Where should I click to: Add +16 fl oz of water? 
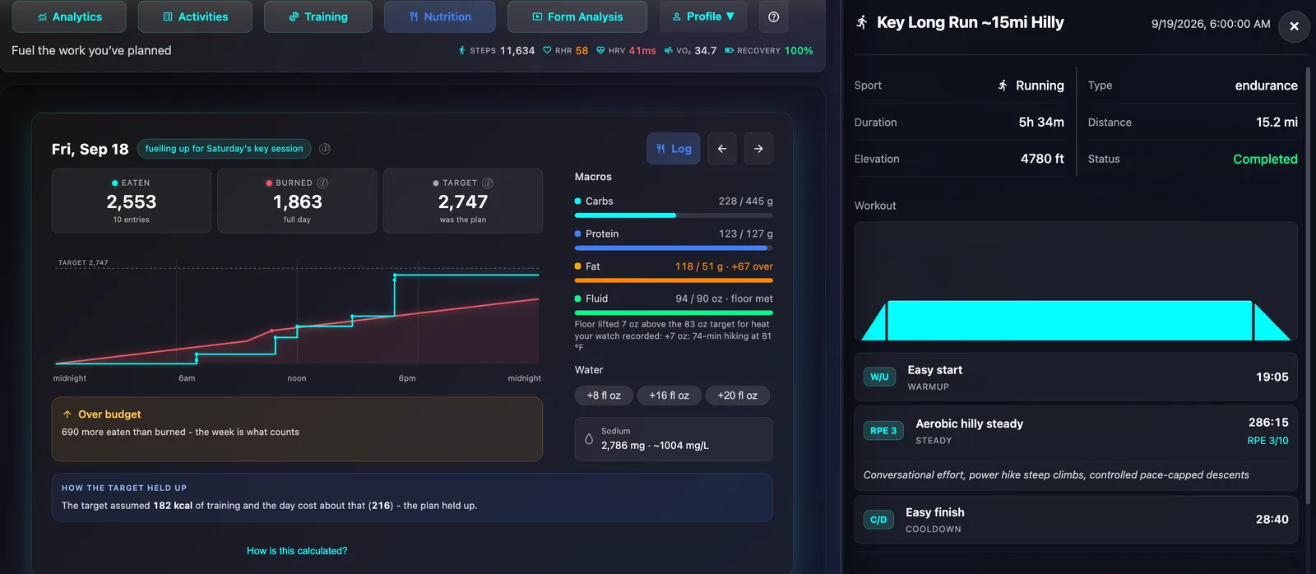pyautogui.click(x=670, y=396)
